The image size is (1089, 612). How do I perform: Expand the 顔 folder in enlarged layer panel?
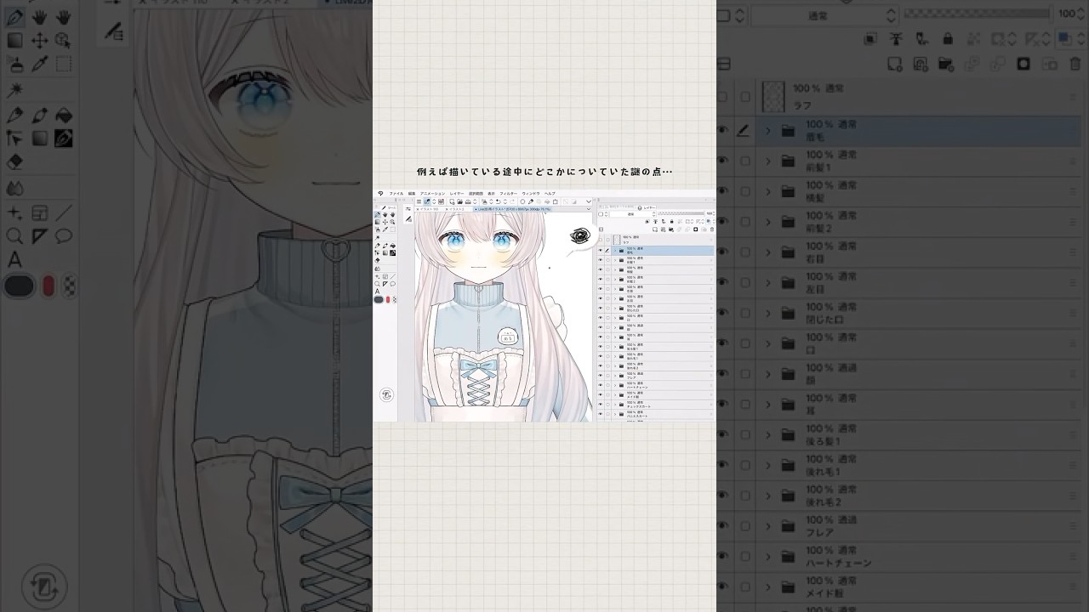pyautogui.click(x=768, y=374)
